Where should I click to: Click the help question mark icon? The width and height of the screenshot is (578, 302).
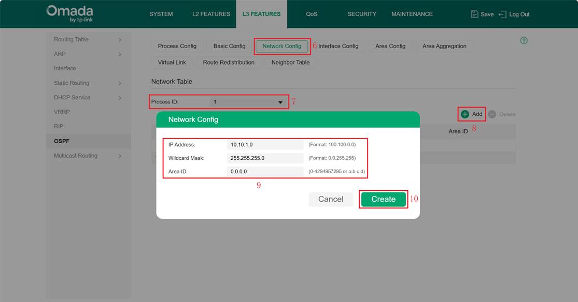click(524, 40)
